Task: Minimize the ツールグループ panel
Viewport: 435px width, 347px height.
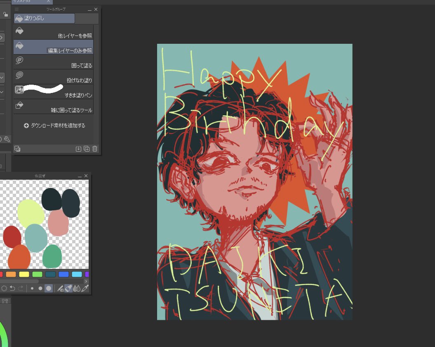Action: 89,10
